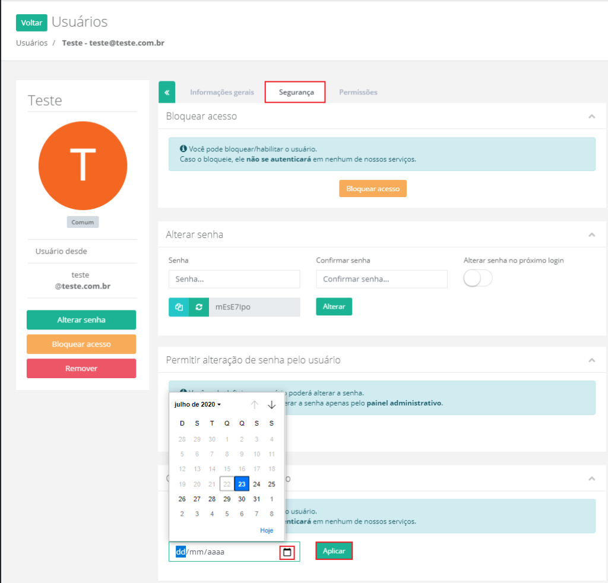Collapse the bottom section above Aplicar button
This screenshot has width=608, height=583.
[592, 479]
